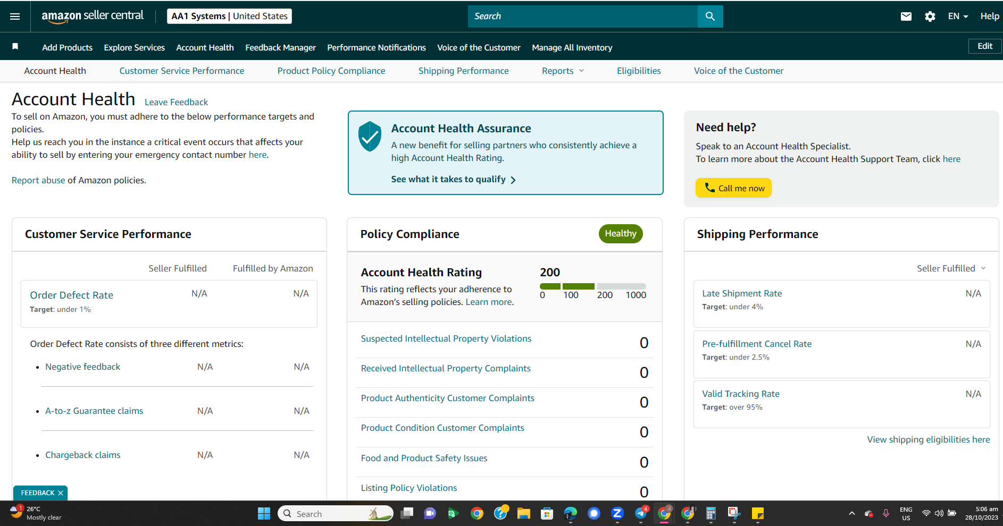The image size is (1003, 526).
Task: Open Product Authenticity Customer Complaints
Action: (448, 398)
